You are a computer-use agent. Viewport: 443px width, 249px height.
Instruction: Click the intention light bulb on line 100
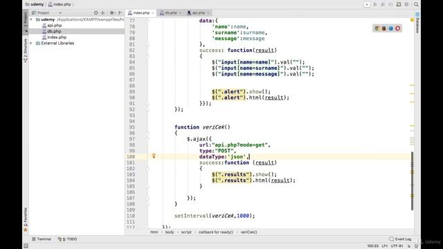pos(154,156)
